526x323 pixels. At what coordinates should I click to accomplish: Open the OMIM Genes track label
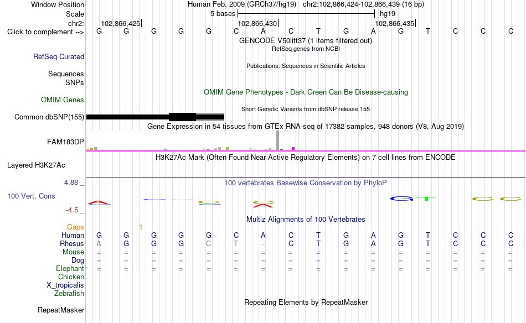[63, 100]
